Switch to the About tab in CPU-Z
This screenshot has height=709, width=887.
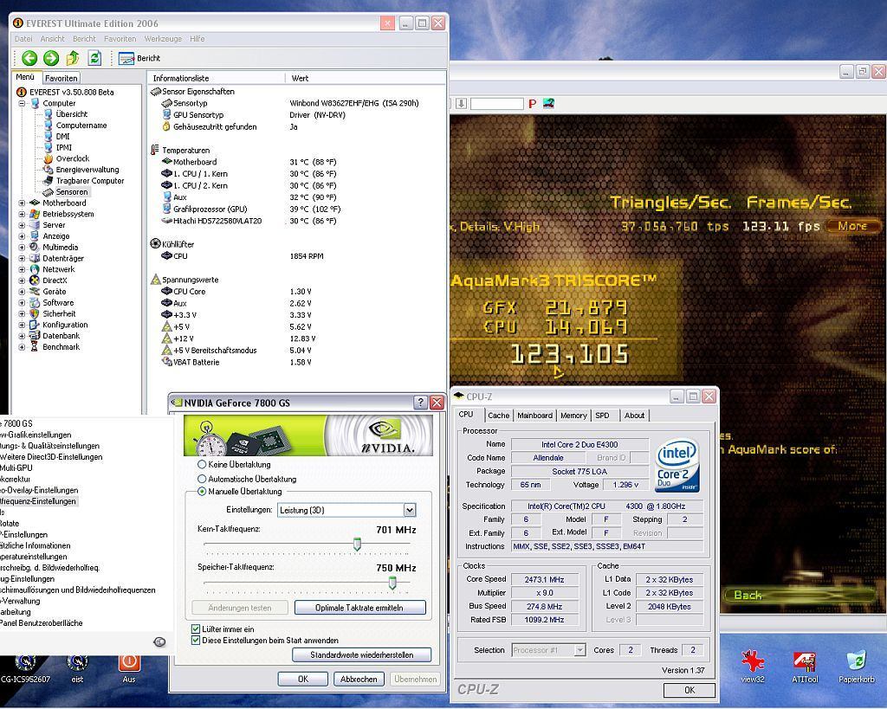(x=634, y=415)
